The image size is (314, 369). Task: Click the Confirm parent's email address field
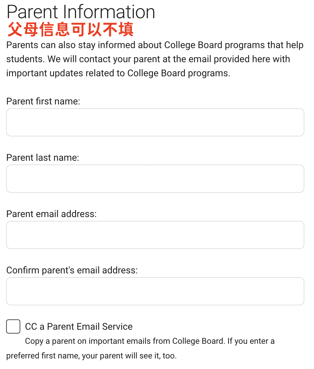coord(155,291)
